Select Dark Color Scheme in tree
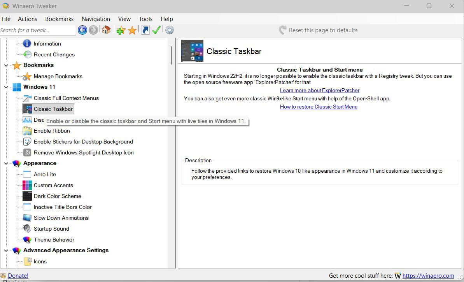 pos(57,196)
